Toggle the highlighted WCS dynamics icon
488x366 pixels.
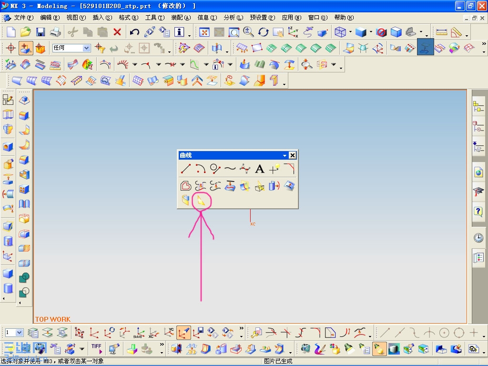tap(183, 333)
